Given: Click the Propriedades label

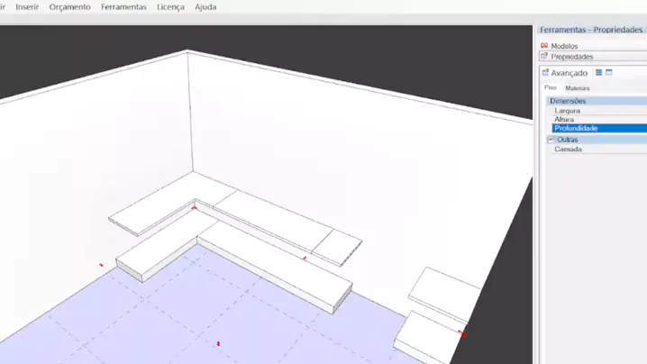Looking at the screenshot, I should [x=572, y=57].
